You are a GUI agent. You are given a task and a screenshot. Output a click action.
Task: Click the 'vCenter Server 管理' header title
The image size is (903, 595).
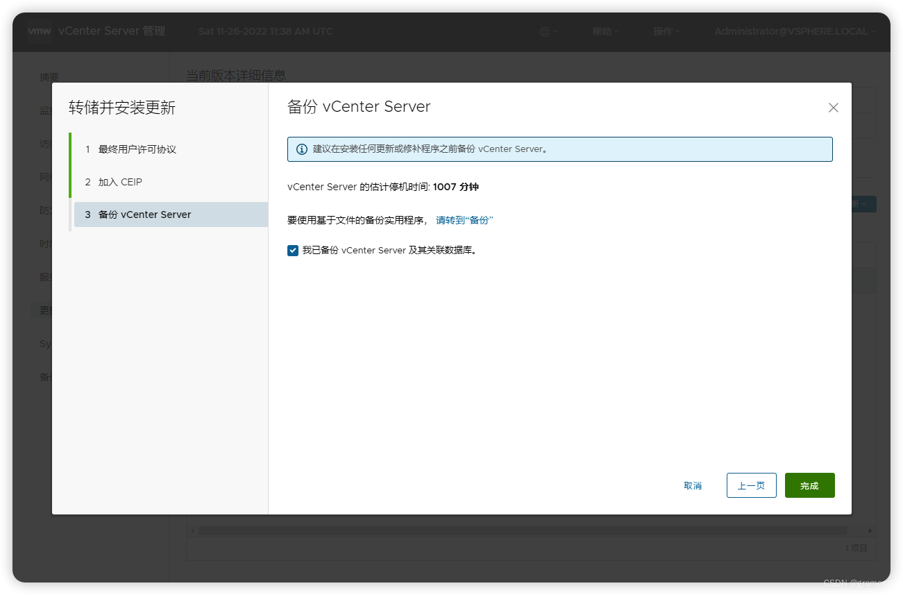point(112,31)
